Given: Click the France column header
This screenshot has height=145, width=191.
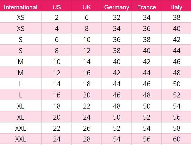Looking at the screenshot, I should 147,7.
